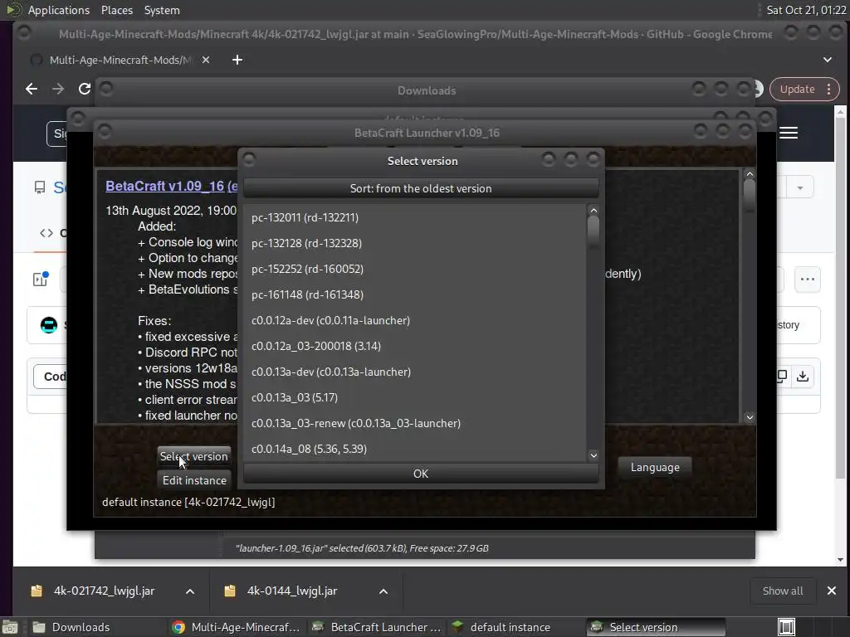Open GitHub more options ellipsis button

pyautogui.click(x=807, y=280)
